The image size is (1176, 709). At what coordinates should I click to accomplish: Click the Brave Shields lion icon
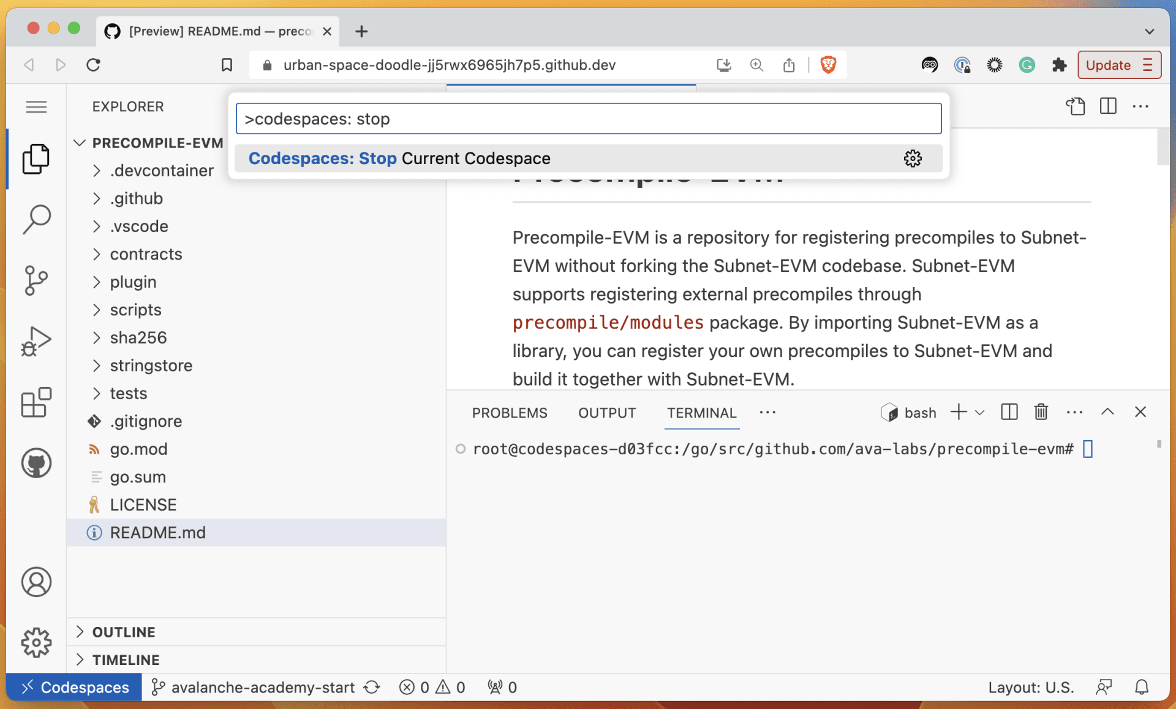828,65
